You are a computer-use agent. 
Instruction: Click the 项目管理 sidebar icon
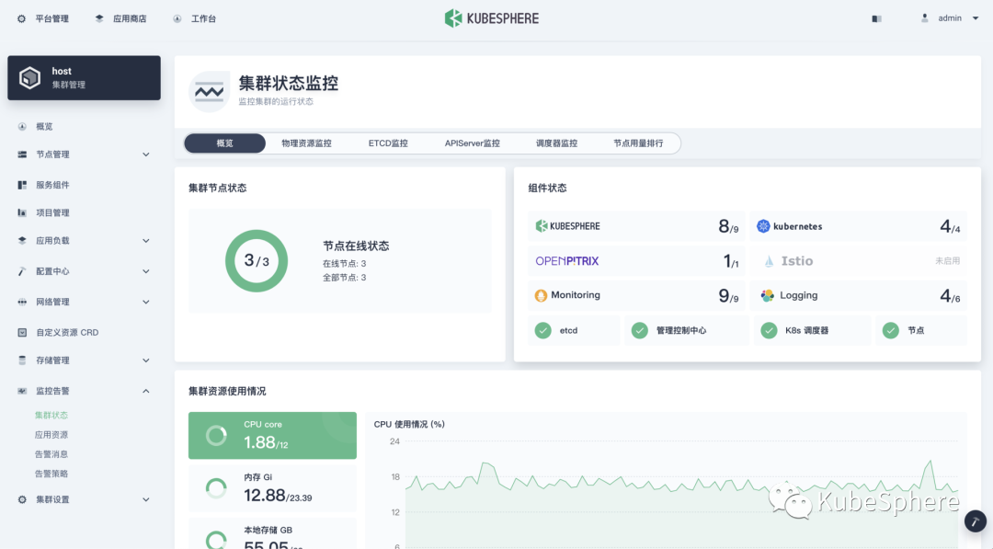[x=22, y=212]
